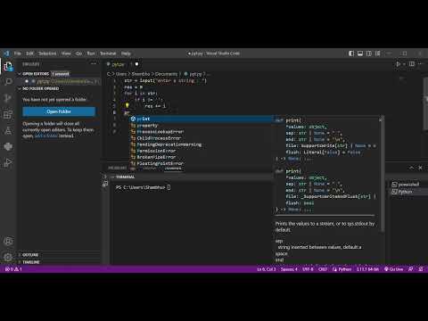
Task: Open the Terminal menu
Action: (108, 53)
